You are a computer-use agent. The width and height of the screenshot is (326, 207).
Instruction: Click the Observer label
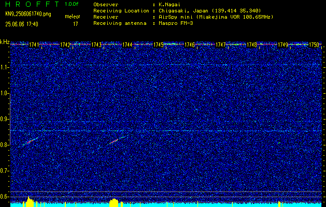click(106, 5)
